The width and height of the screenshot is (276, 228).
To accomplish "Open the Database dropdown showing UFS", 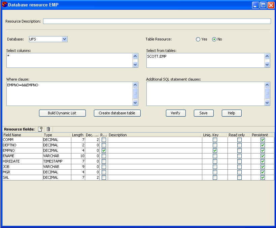I will pyautogui.click(x=65, y=39).
